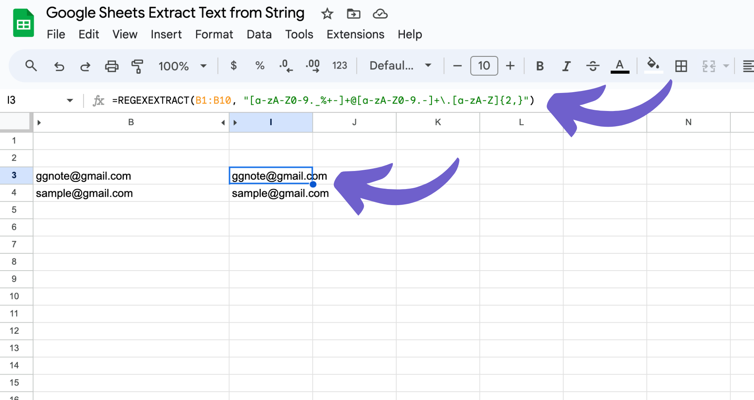
Task: Open the 100% zoom dropdown
Action: (182, 66)
